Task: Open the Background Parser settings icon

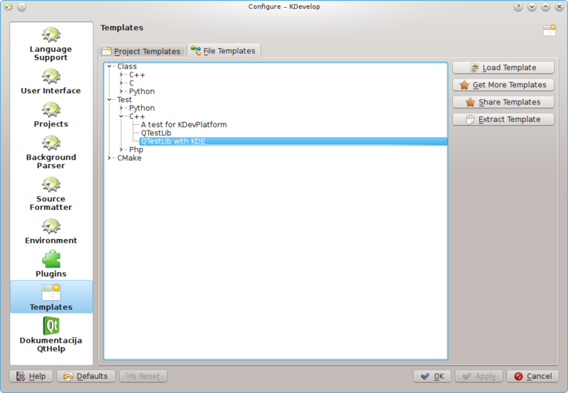Action: coord(51,143)
